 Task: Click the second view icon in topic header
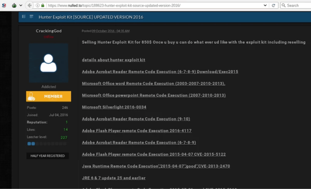32,17
